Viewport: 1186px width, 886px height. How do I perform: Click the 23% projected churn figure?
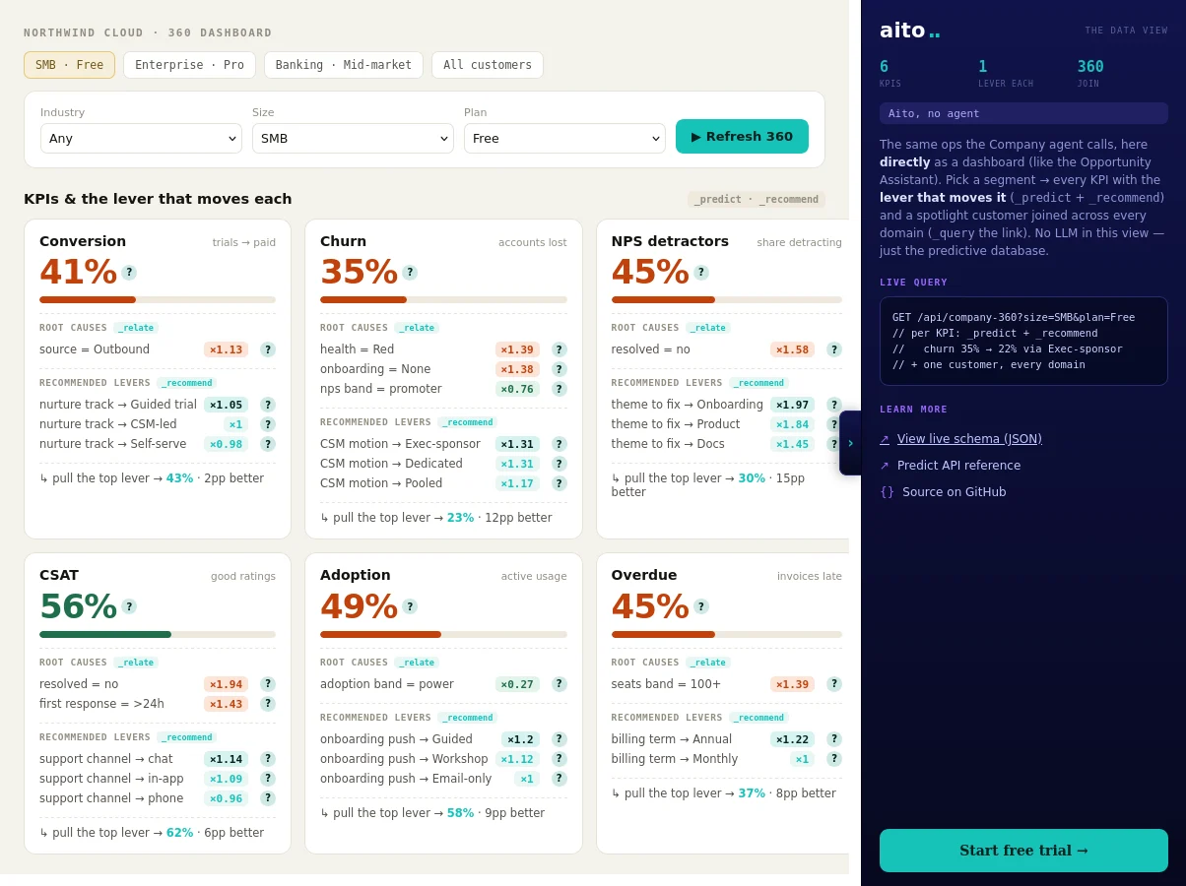click(460, 518)
